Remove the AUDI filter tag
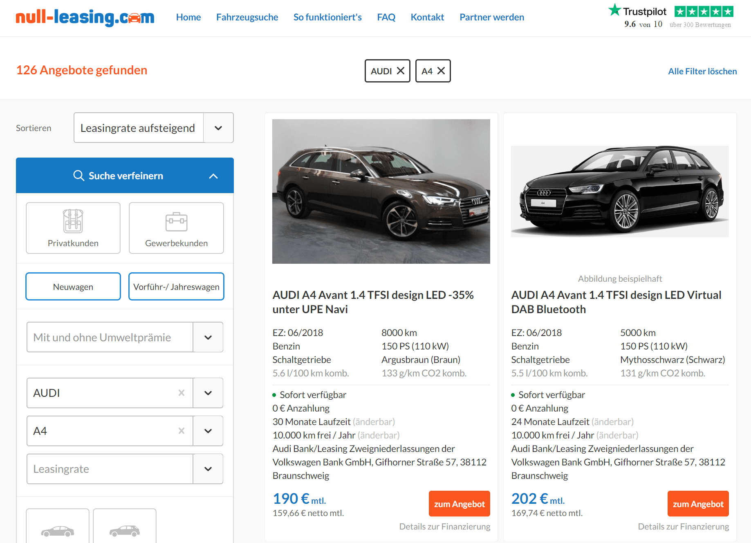Screen dimensions: 751x543 401,71
